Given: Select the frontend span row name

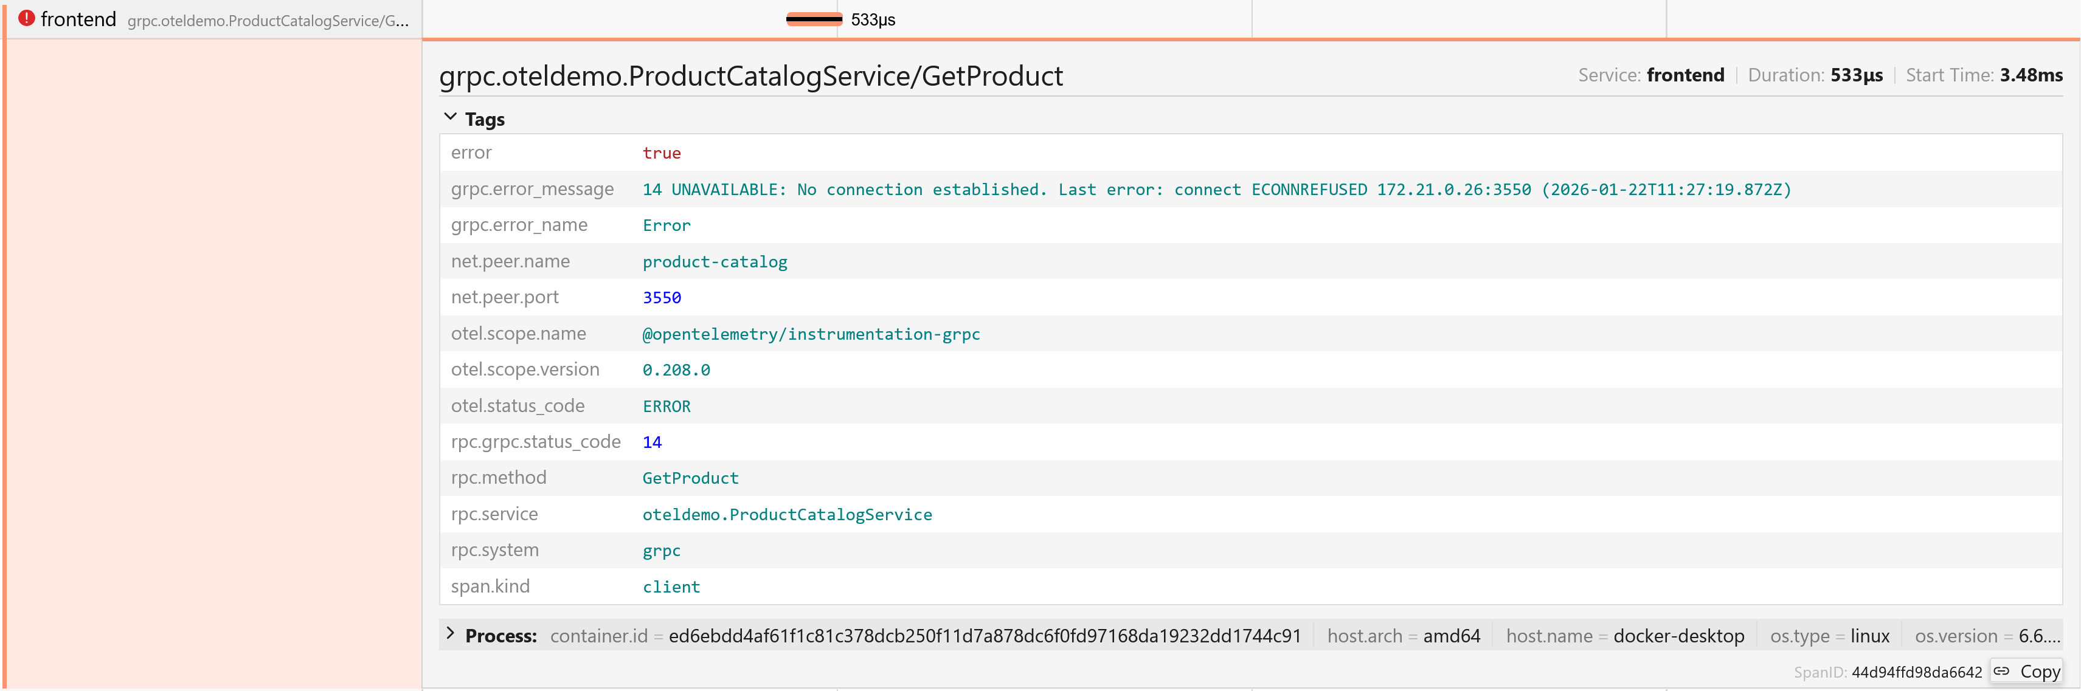Looking at the screenshot, I should (x=78, y=19).
